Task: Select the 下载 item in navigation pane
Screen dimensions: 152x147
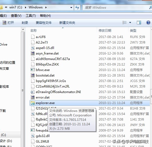Action: pyautogui.click(x=3, y=111)
